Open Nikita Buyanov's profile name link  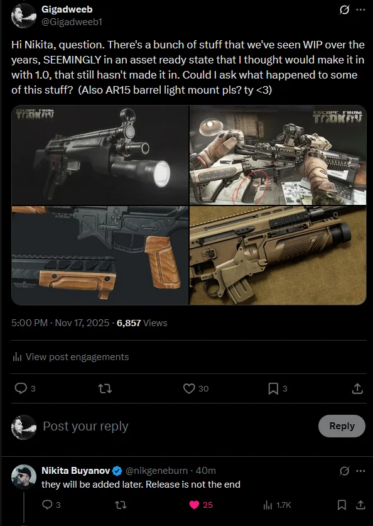pos(76,471)
